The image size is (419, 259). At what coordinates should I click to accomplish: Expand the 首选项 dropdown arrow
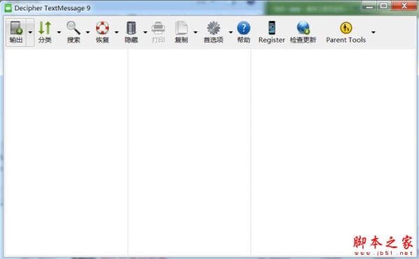[231, 32]
